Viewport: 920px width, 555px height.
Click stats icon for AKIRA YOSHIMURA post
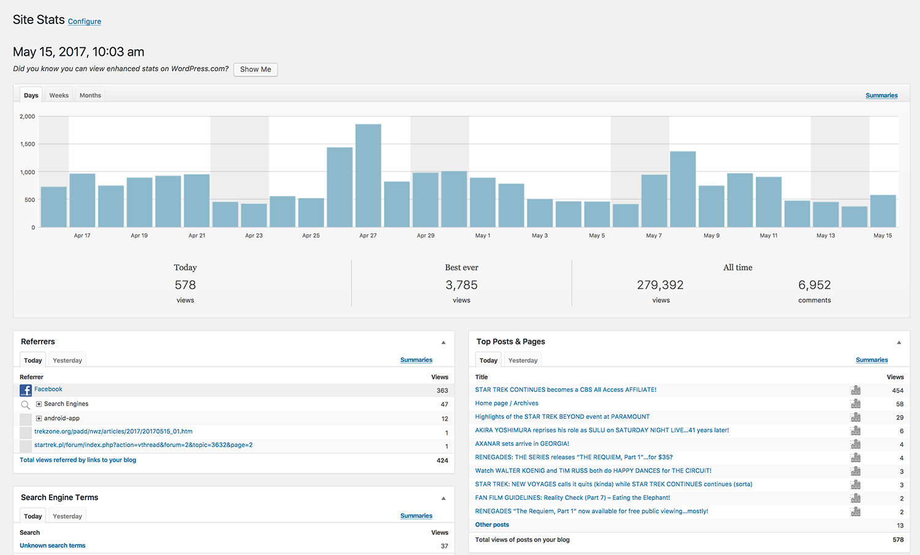856,431
